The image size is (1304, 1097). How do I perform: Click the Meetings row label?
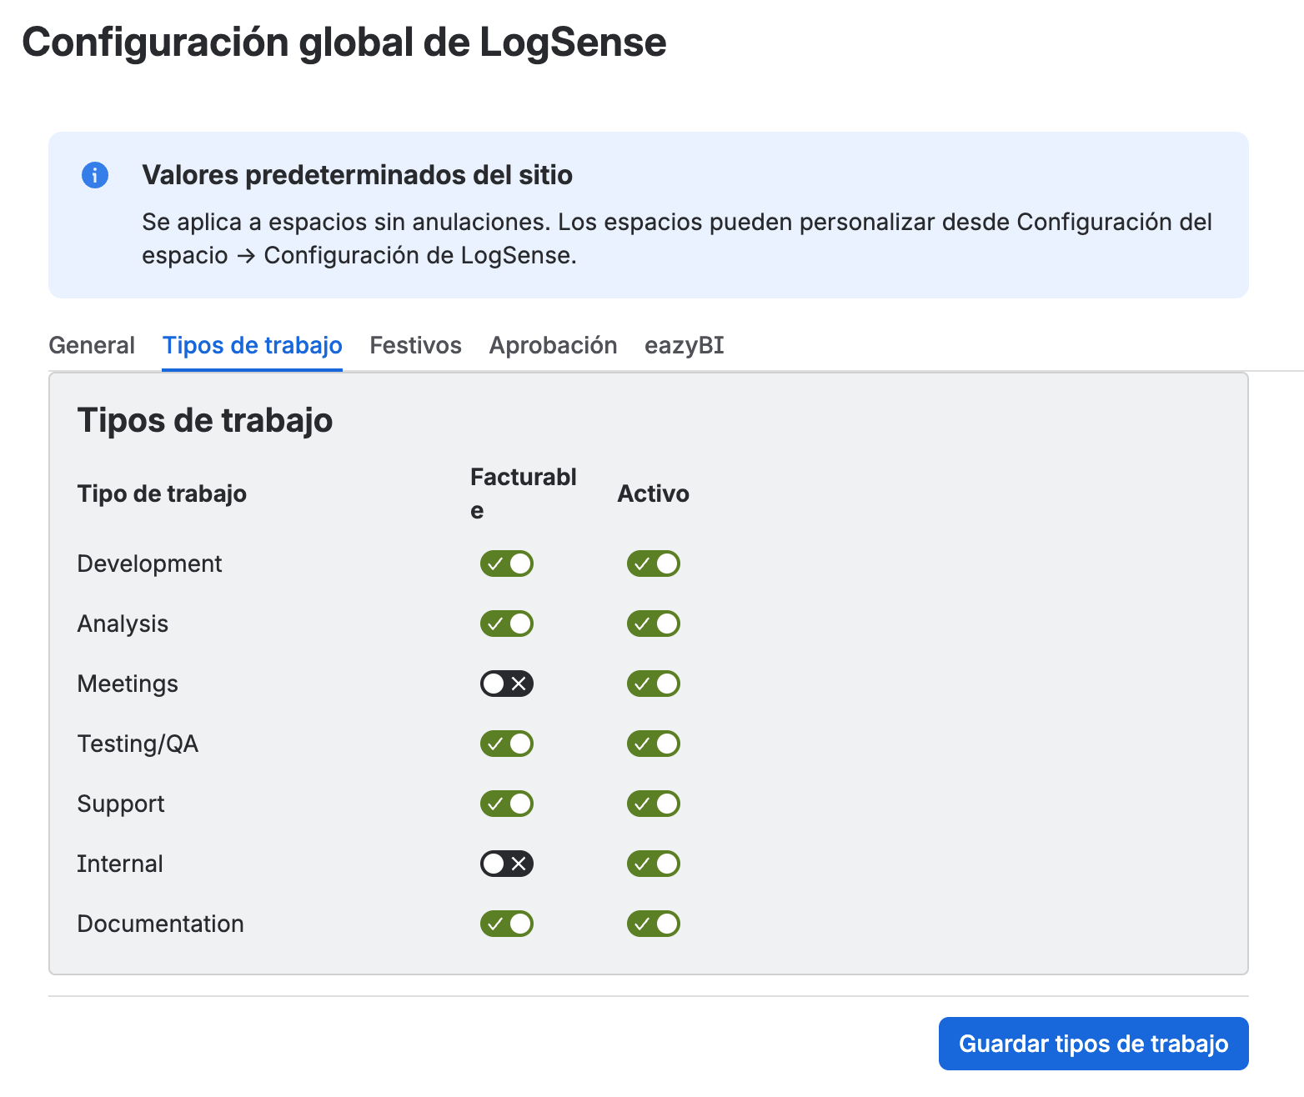pos(128,684)
